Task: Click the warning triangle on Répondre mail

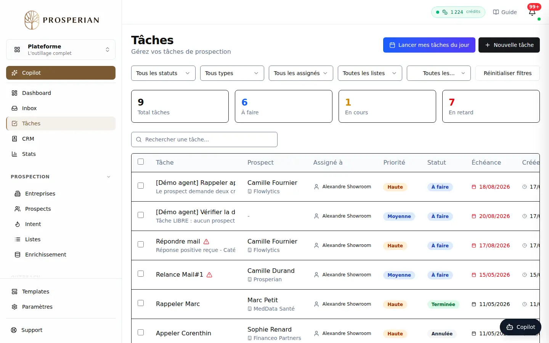Action: [206, 242]
